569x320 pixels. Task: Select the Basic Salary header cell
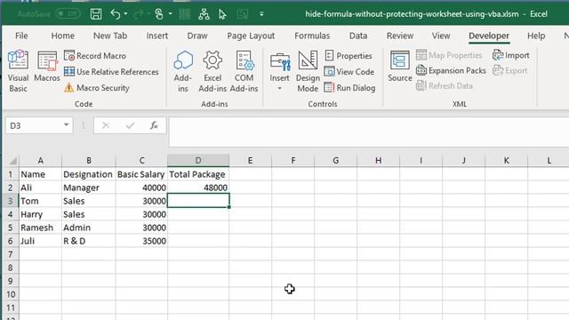point(141,174)
